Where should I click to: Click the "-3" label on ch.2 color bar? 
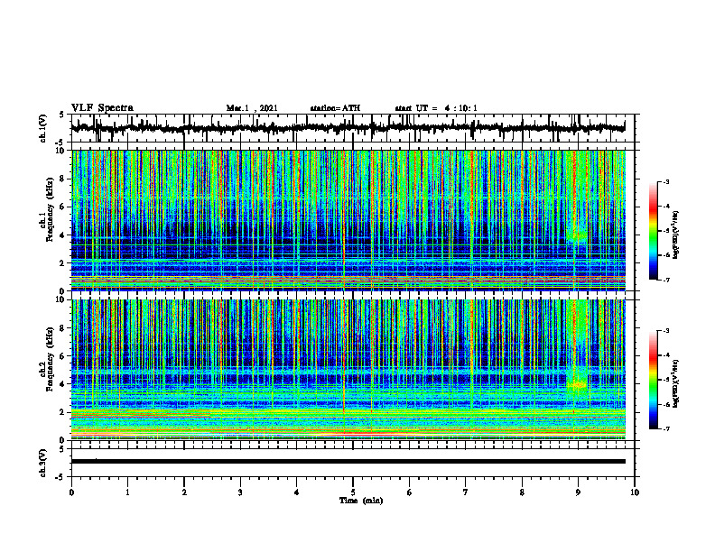coord(665,331)
